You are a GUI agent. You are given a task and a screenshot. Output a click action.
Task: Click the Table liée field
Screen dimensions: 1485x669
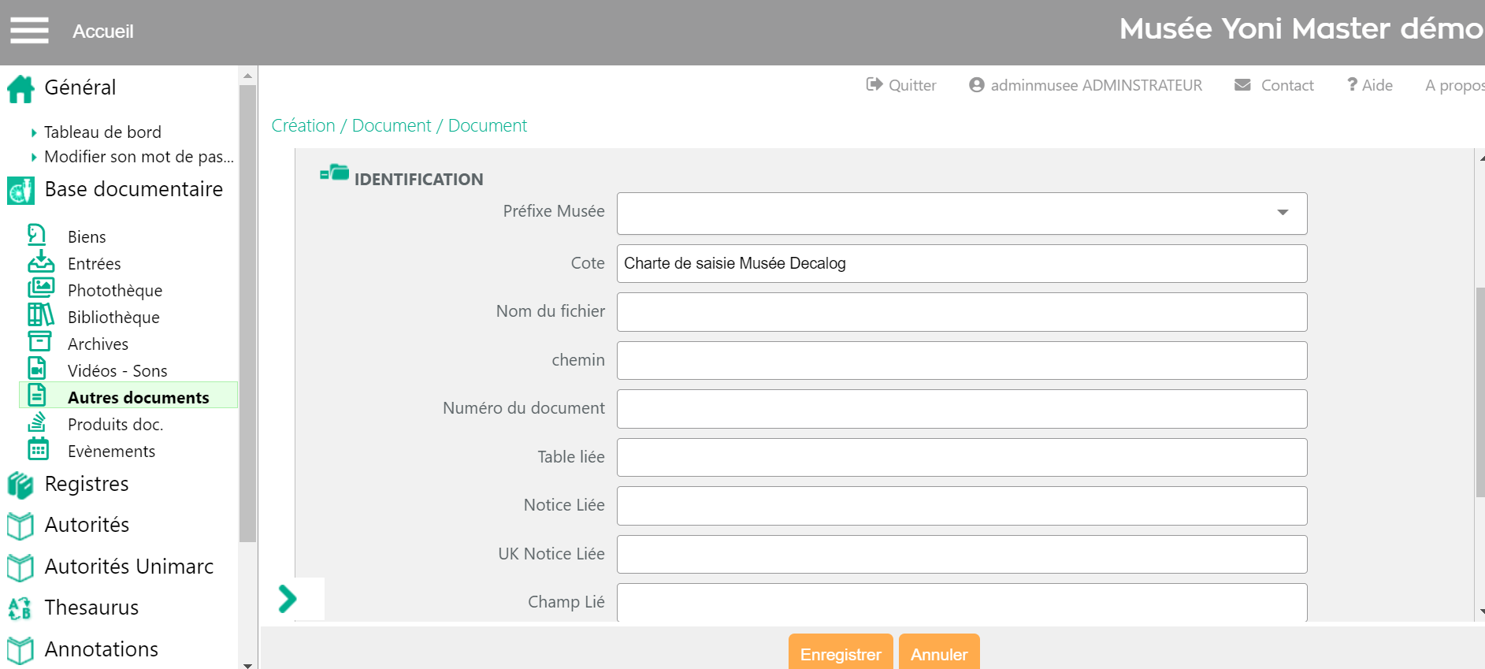point(962,457)
